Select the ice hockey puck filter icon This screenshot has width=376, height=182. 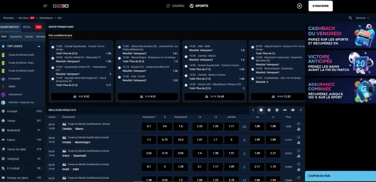click(x=293, y=110)
